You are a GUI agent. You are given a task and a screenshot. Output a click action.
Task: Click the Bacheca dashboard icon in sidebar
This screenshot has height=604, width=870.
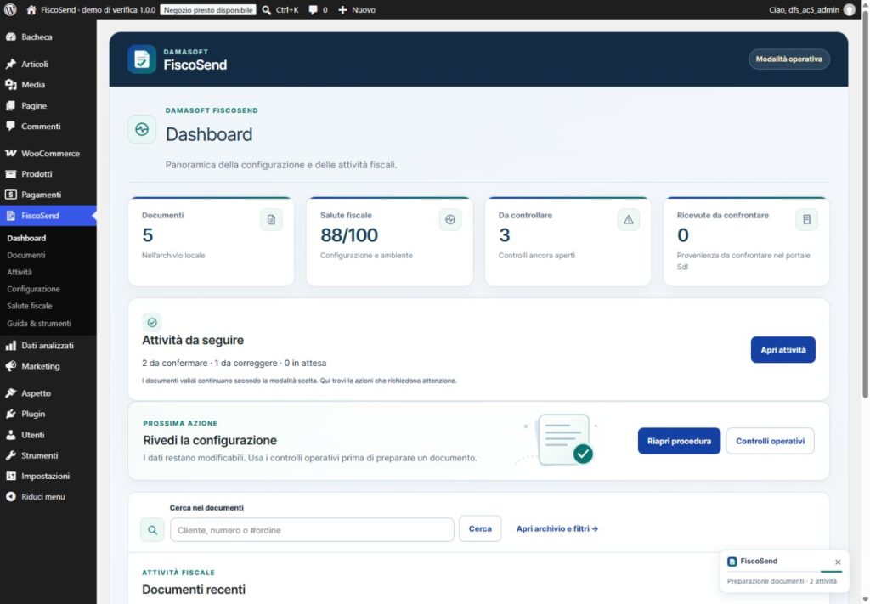[10, 37]
